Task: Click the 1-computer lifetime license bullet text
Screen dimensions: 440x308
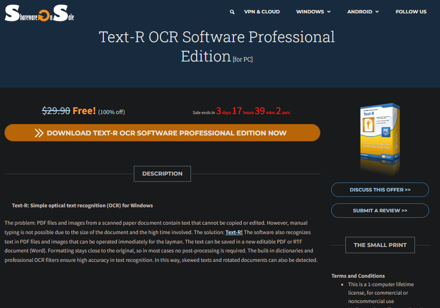Action: click(381, 293)
